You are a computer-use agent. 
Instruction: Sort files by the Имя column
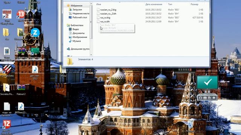point(99,4)
